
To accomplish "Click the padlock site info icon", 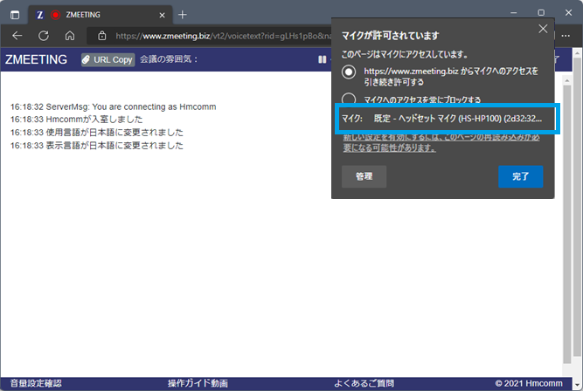I will 102,36.
